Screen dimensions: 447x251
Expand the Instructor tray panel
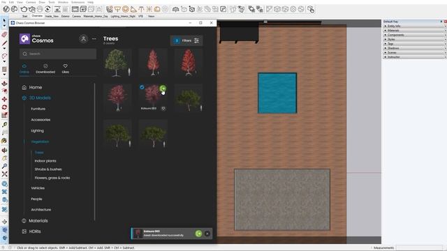pyautogui.click(x=414, y=57)
